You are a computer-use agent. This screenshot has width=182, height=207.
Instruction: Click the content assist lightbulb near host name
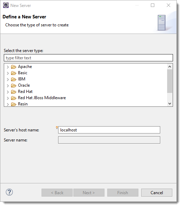57,128
